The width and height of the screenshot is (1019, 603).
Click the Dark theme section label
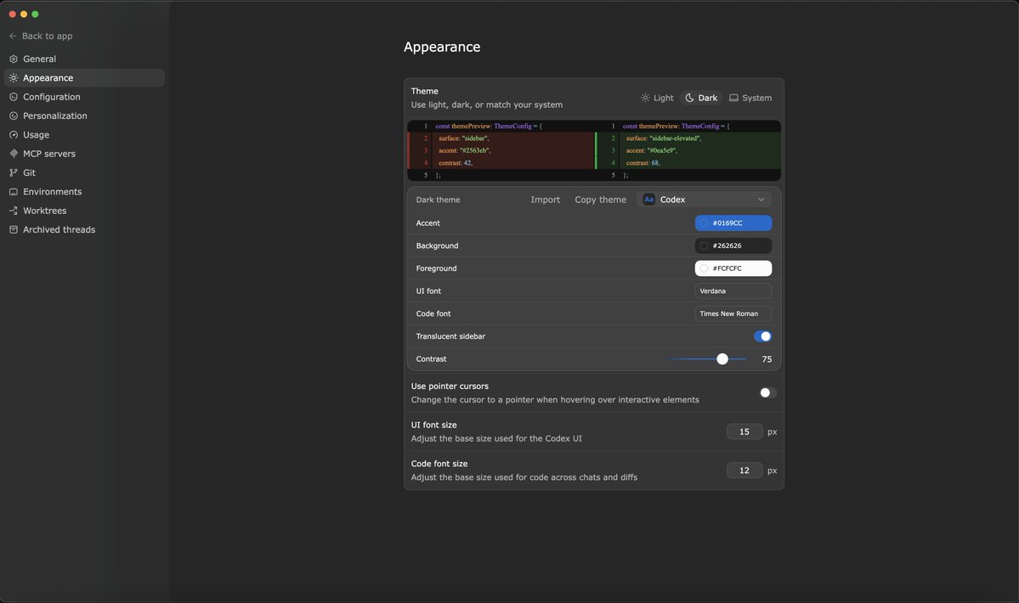[438, 200]
